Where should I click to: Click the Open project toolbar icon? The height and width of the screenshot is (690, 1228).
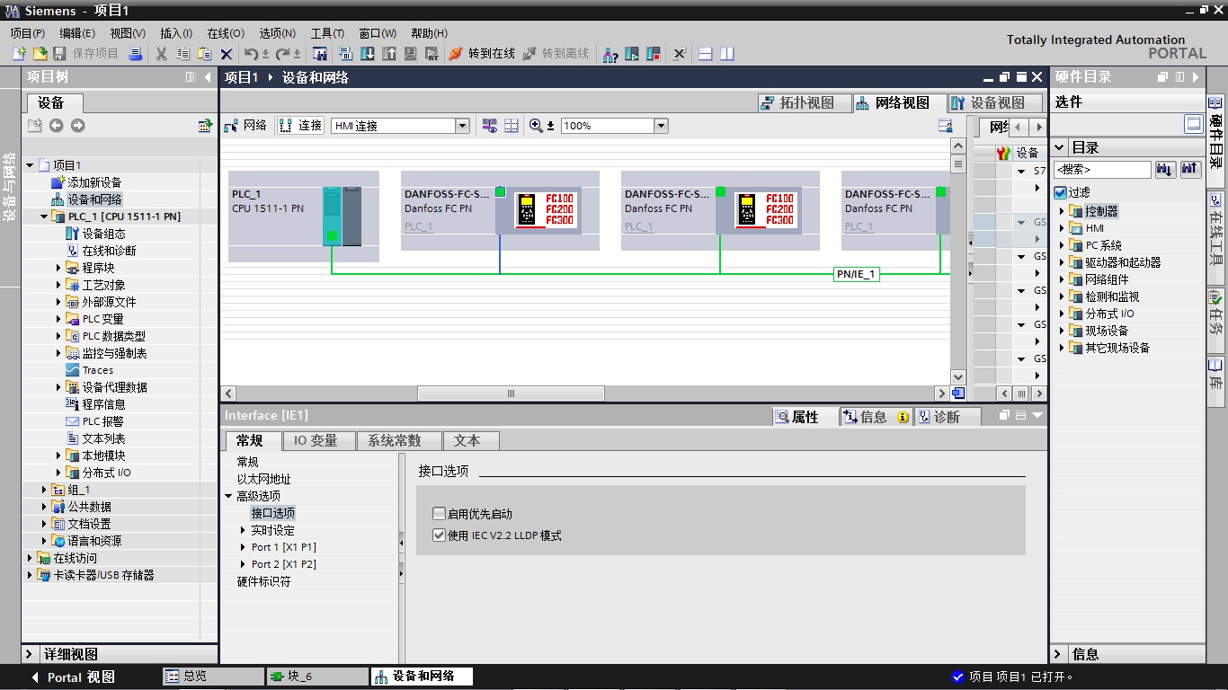40,54
